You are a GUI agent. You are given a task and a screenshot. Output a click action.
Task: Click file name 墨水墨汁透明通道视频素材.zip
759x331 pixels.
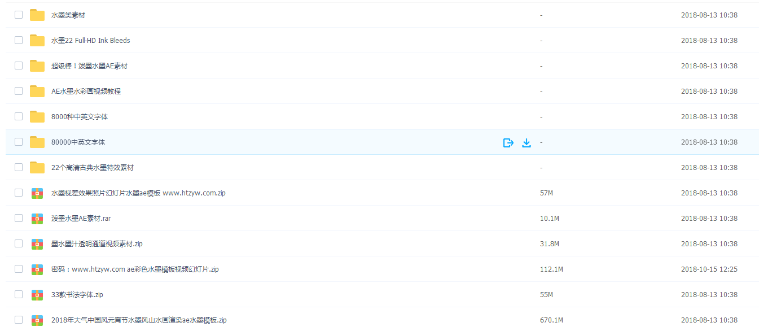96,244
